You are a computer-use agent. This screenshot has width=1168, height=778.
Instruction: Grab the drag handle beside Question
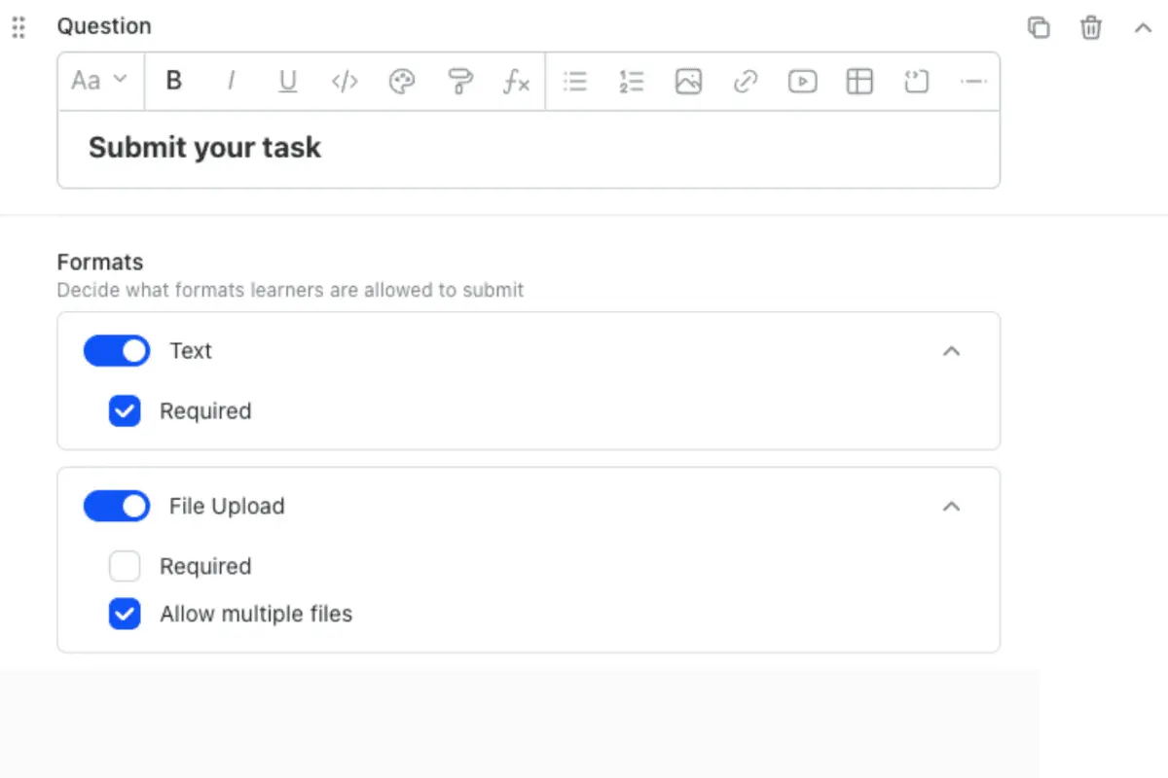(x=18, y=27)
